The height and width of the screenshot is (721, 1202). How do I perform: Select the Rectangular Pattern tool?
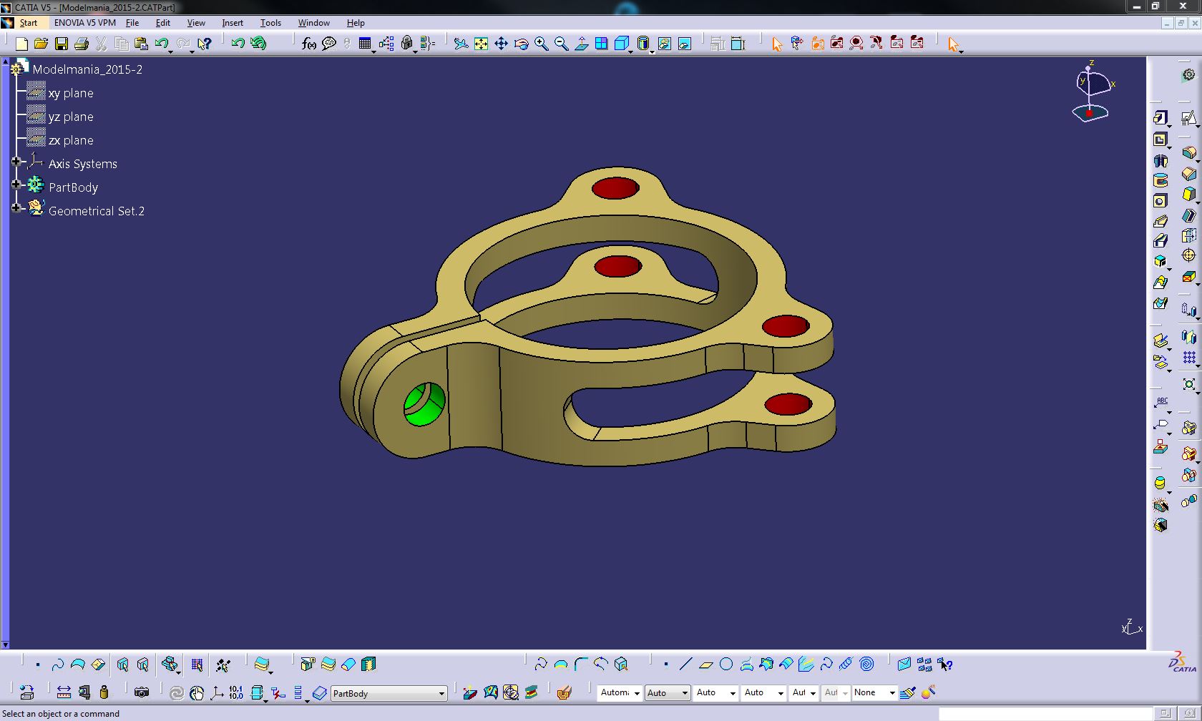(1189, 358)
